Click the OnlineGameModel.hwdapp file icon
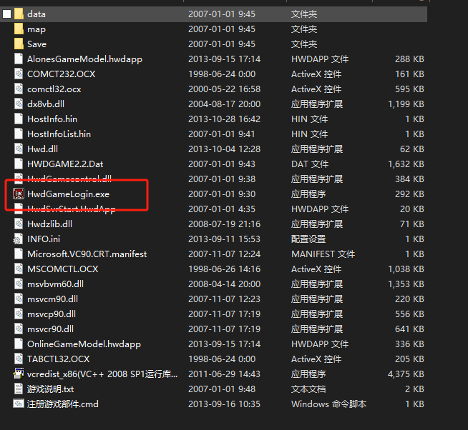Viewport: 468px width, 430px height. (x=19, y=344)
